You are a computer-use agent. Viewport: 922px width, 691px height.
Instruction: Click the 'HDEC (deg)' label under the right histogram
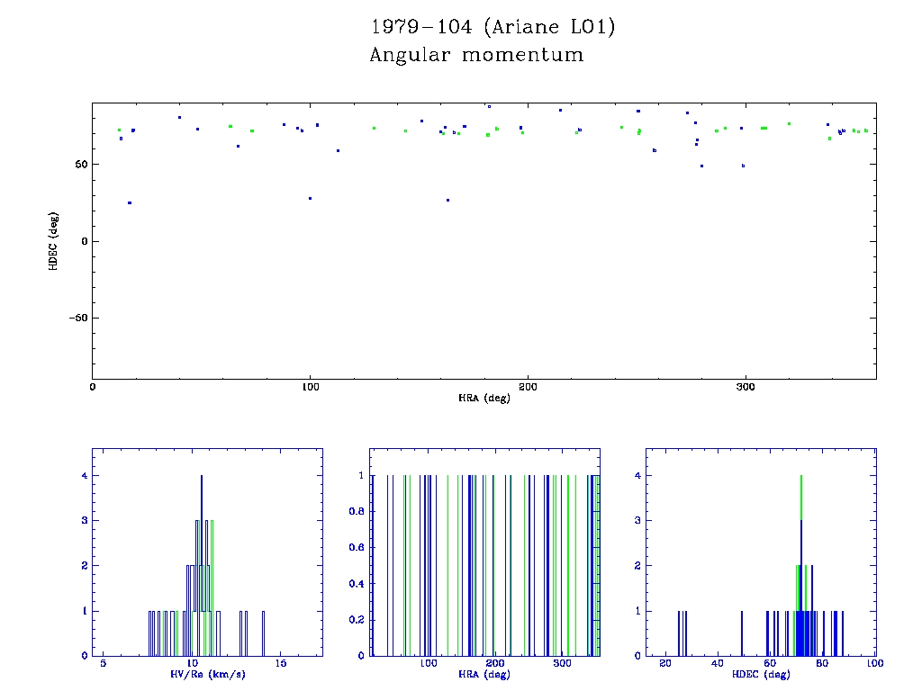coord(761,674)
